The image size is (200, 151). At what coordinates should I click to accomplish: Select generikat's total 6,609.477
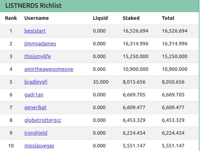tap(173, 108)
